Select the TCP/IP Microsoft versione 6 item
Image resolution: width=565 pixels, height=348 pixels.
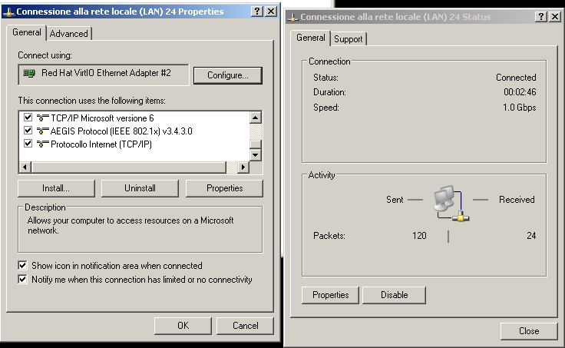(102, 118)
